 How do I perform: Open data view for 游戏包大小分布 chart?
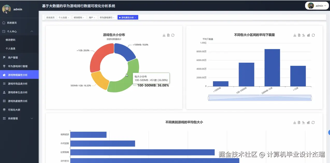[x=168, y=35]
